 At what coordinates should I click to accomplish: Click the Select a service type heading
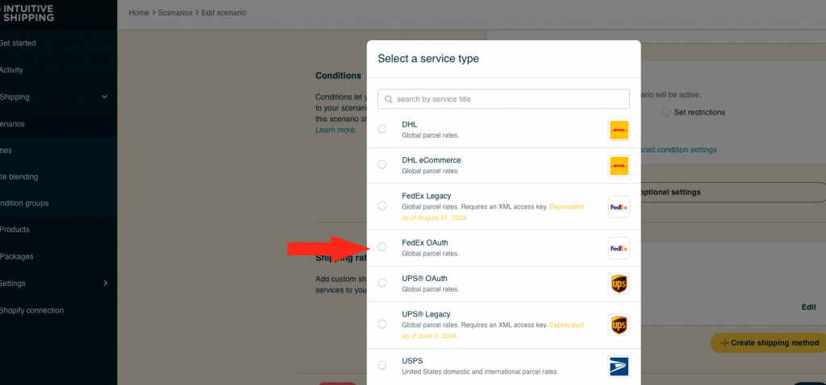[x=428, y=58]
